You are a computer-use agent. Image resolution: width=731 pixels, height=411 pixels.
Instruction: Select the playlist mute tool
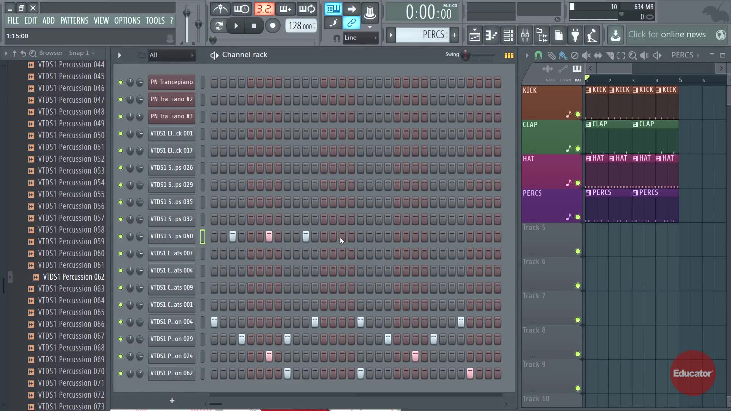coord(586,56)
